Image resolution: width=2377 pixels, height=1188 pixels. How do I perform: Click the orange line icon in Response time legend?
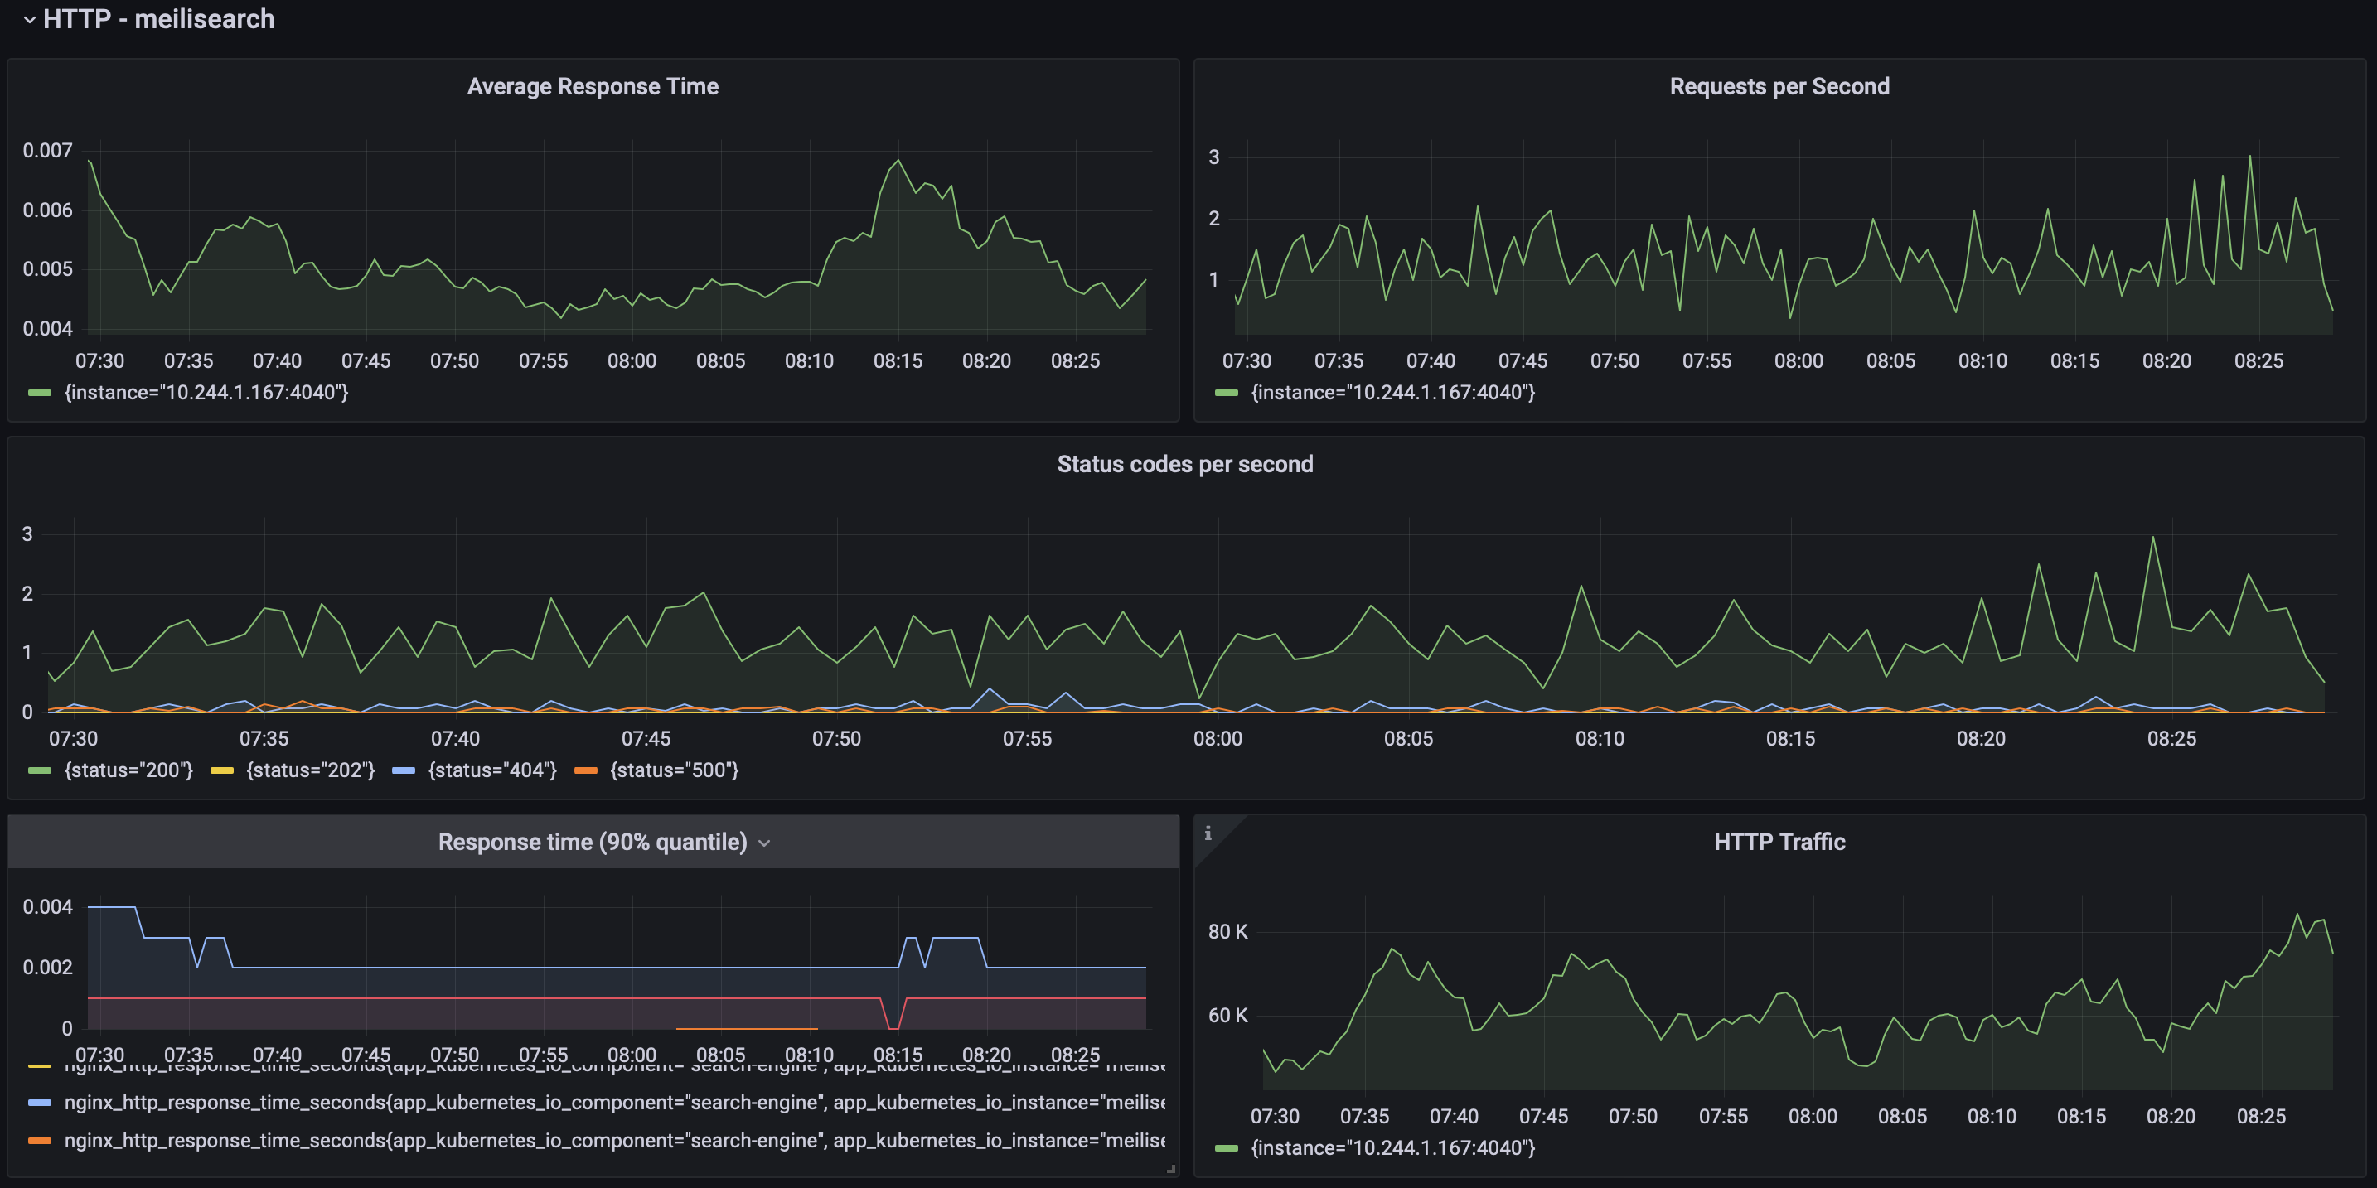point(39,1140)
